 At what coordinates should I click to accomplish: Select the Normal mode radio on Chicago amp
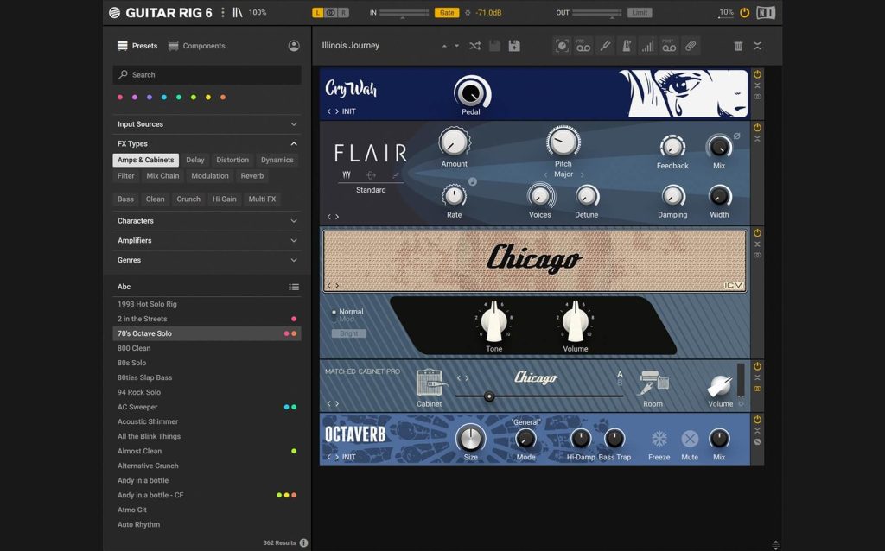(x=333, y=313)
